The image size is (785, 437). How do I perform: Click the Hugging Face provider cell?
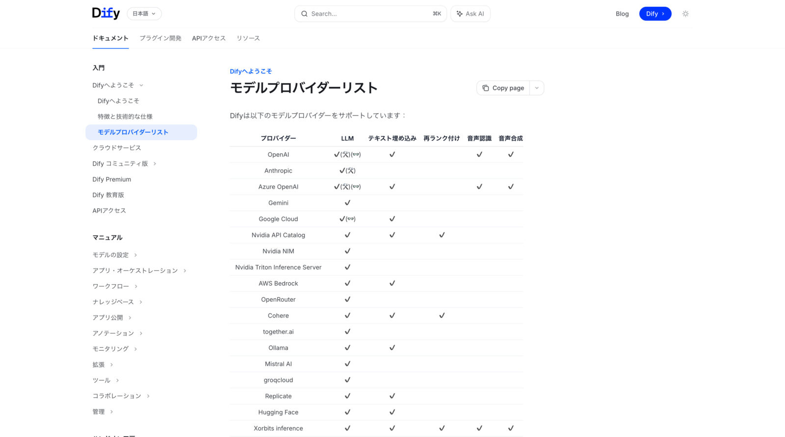coord(278,412)
